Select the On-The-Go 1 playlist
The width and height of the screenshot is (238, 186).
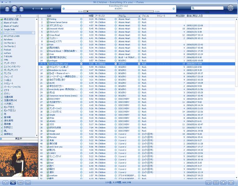pyautogui.click(x=10, y=43)
